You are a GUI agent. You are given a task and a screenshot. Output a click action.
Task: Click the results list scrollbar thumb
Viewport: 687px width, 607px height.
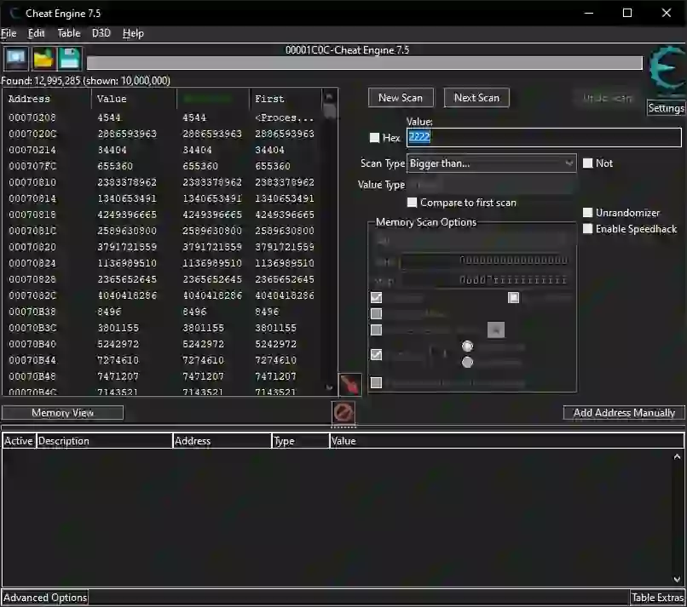tap(330, 112)
